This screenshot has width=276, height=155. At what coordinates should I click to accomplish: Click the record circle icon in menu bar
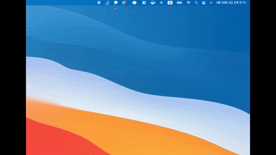pyautogui.click(x=99, y=3)
